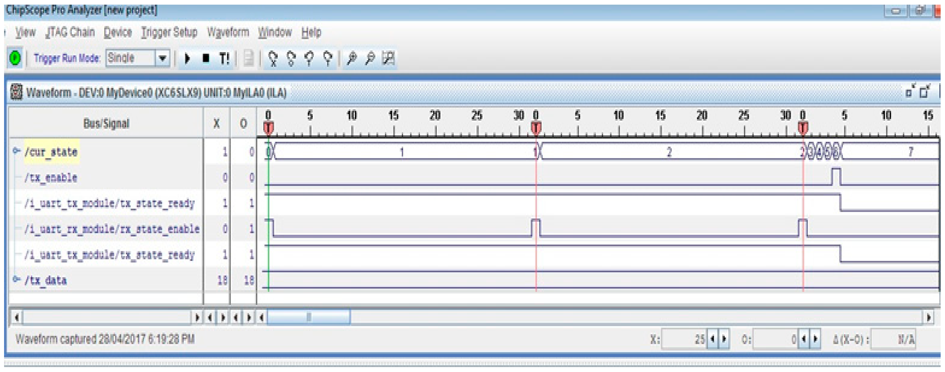Expand the /tx_data bus
Viewport: 945px width, 372px height.
point(16,279)
